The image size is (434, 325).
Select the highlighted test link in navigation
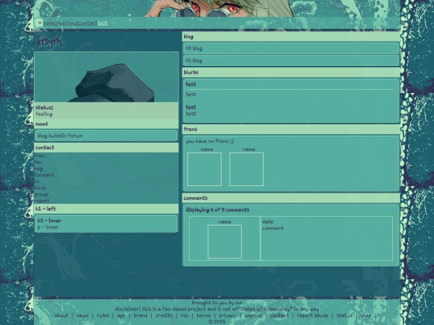(102, 23)
